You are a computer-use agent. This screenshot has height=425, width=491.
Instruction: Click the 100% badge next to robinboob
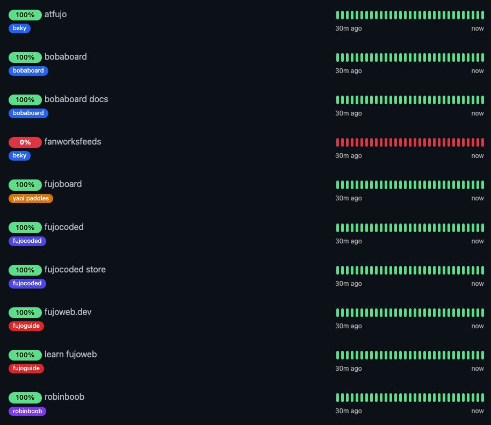25,398
